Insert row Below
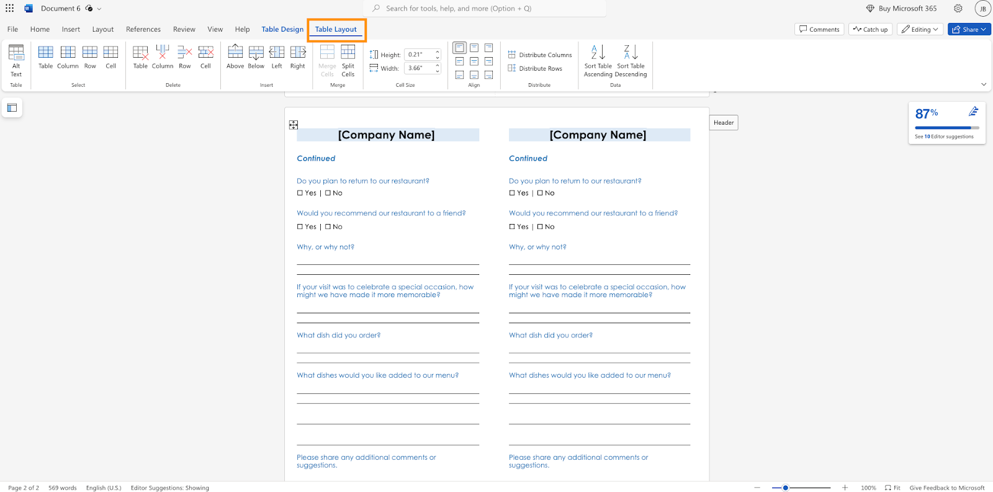Screen dimensions: 993x492 [256, 57]
